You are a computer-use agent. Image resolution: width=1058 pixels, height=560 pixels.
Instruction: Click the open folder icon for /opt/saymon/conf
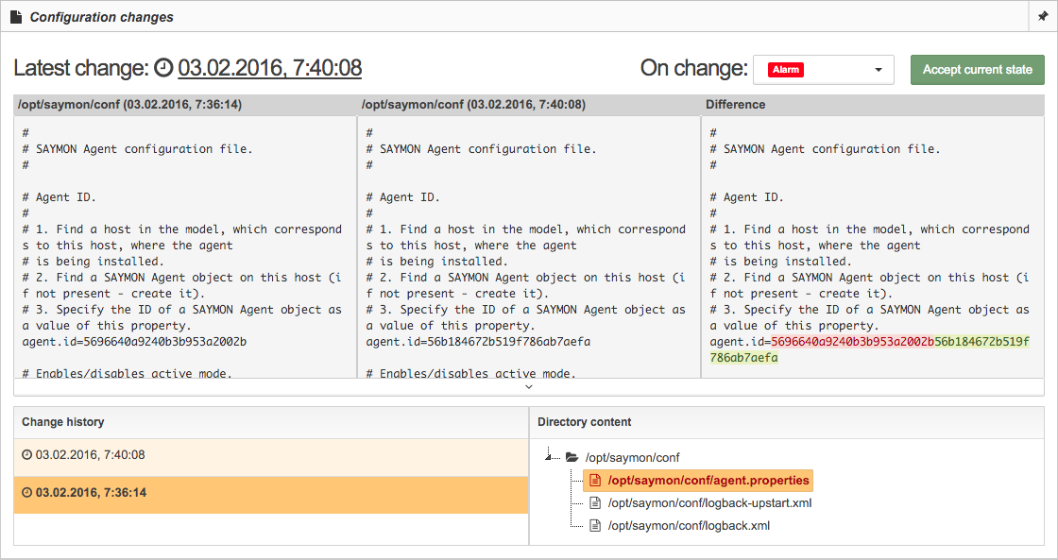(572, 457)
